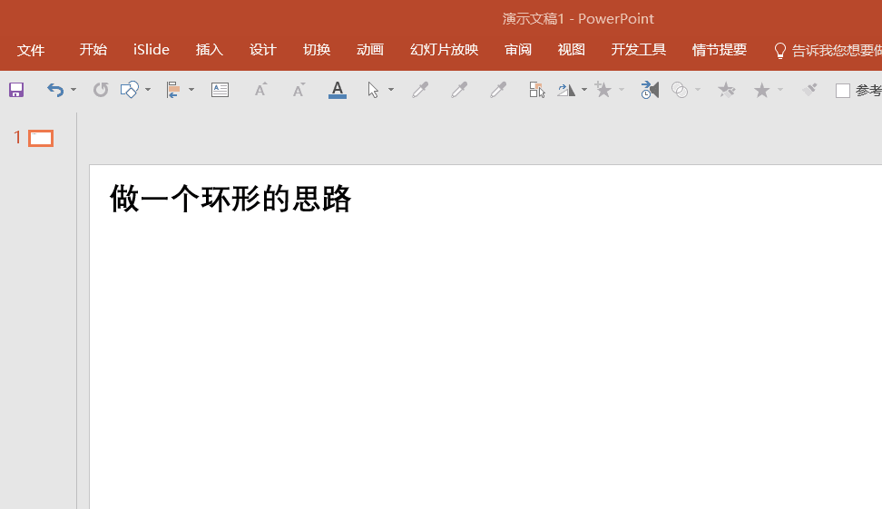Click the Format Painter brush icon
The image size is (882, 509).
click(809, 90)
